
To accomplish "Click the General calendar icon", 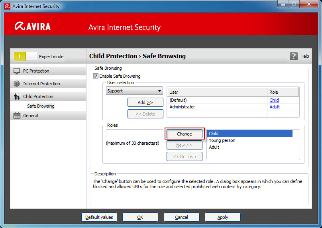I will (17, 116).
